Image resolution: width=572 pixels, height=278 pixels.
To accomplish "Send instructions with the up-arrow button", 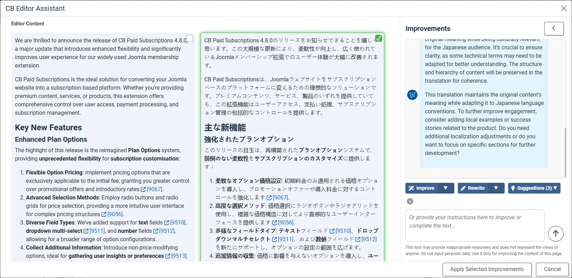I will tap(556, 234).
